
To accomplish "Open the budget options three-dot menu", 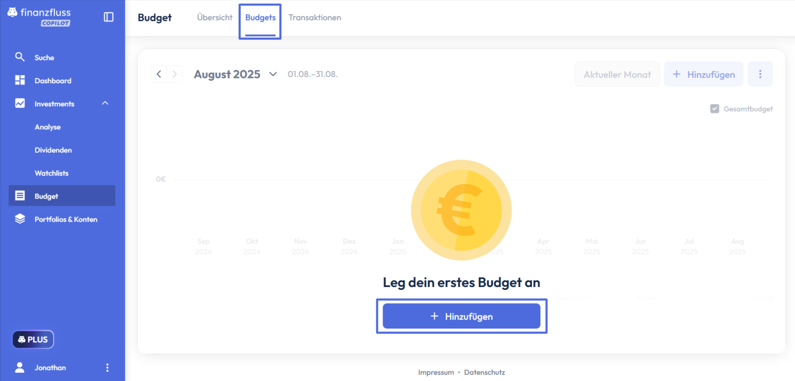I will [760, 74].
